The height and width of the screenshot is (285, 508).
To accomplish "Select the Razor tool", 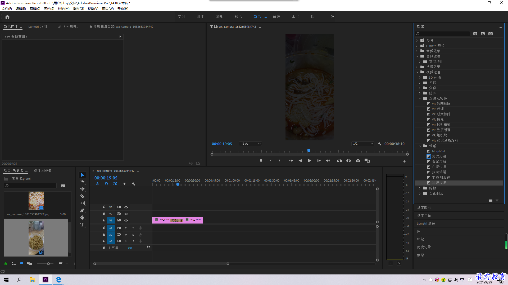I will click(x=82, y=196).
